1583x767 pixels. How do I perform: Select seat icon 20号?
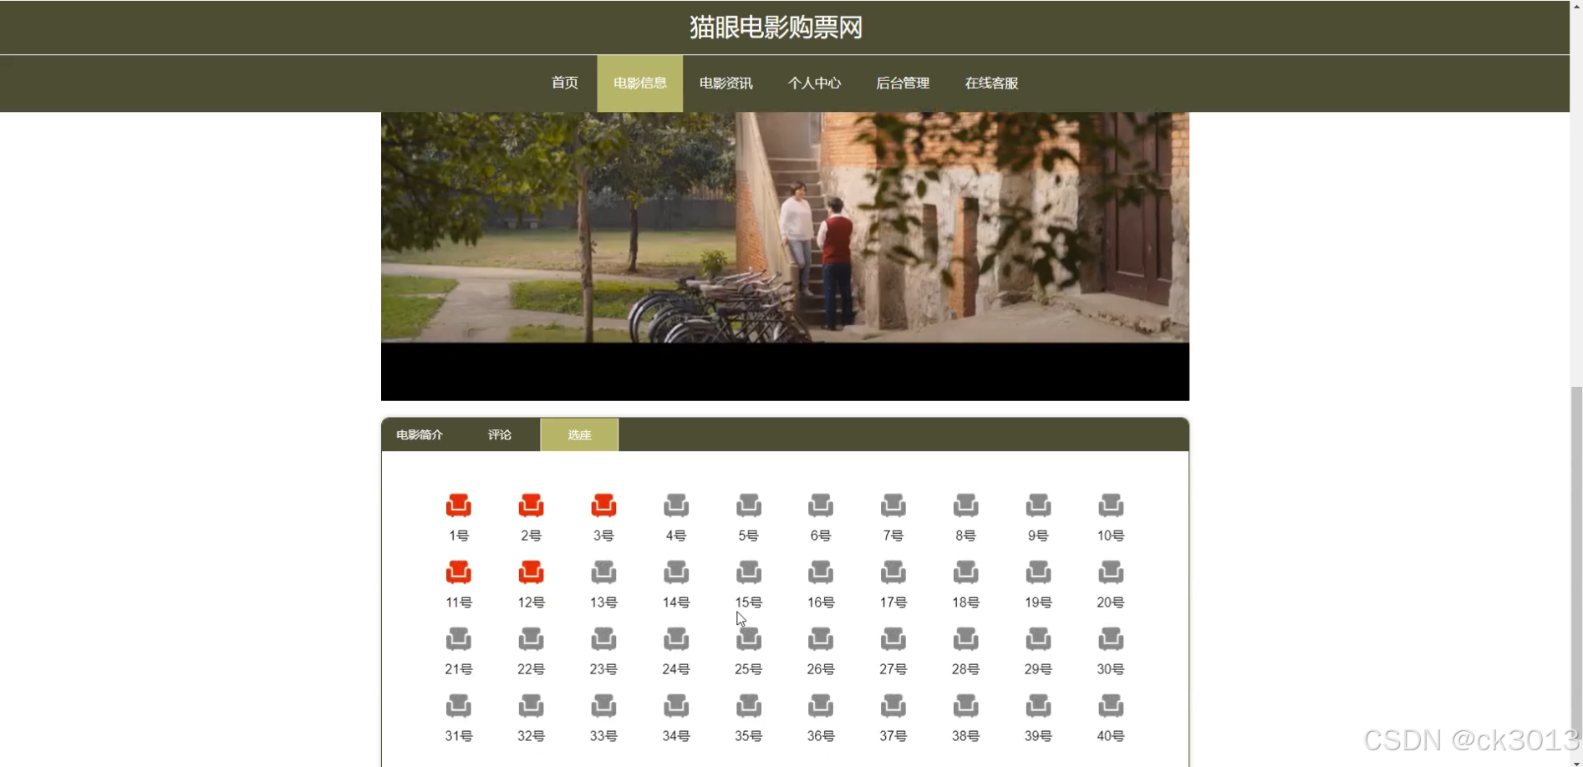coord(1111,572)
